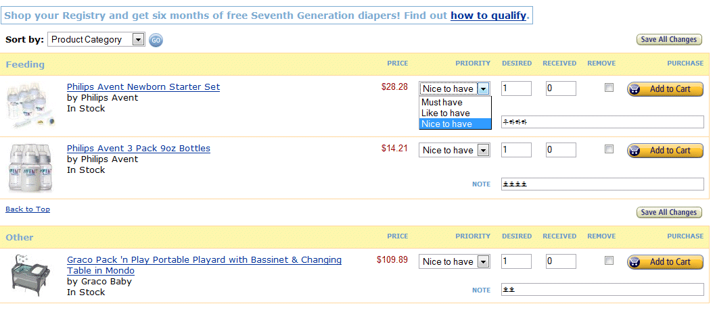
Task: Click Desired quantity field for Newborn Starter Set
Action: tap(516, 88)
